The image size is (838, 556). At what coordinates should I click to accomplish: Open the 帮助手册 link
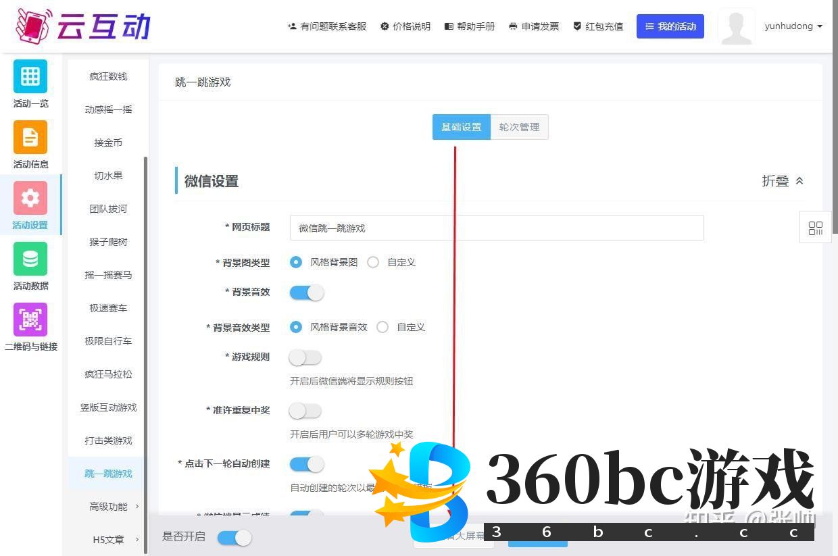(470, 26)
